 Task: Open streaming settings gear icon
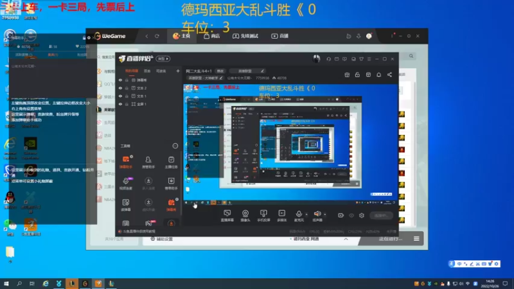[362, 215]
